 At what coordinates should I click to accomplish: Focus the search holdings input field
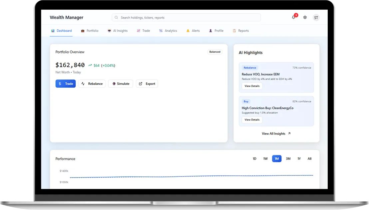point(186,17)
